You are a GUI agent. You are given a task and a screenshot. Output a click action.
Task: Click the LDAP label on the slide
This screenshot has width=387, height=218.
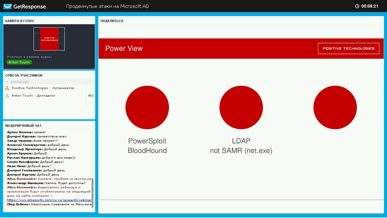pos(241,141)
